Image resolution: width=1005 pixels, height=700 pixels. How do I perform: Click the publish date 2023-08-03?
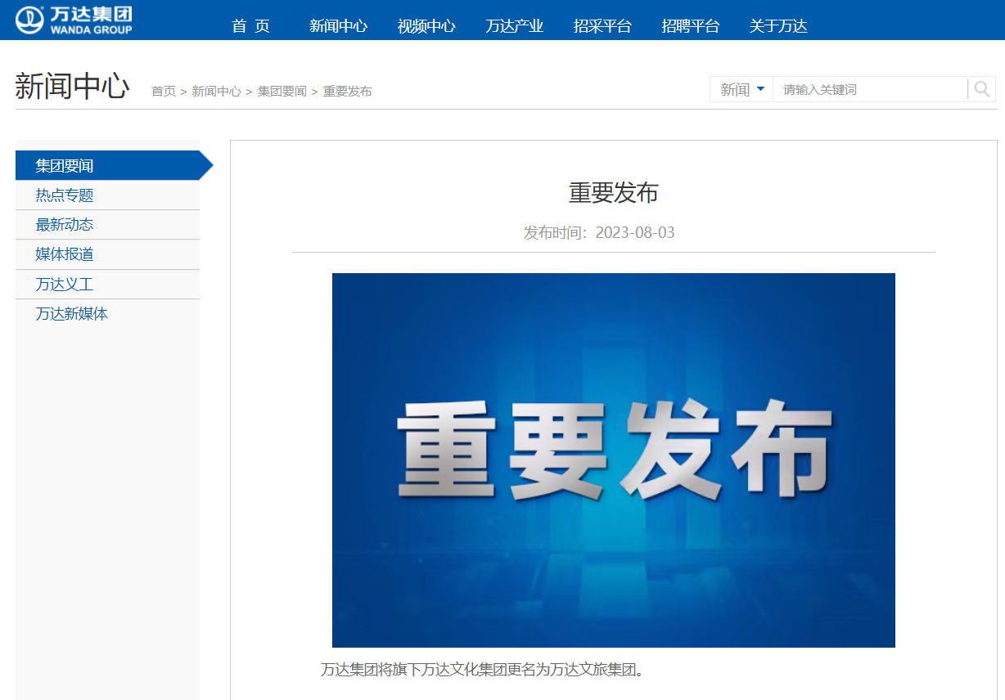635,233
